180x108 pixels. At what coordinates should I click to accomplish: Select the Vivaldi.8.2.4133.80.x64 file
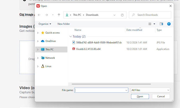(x=88, y=49)
